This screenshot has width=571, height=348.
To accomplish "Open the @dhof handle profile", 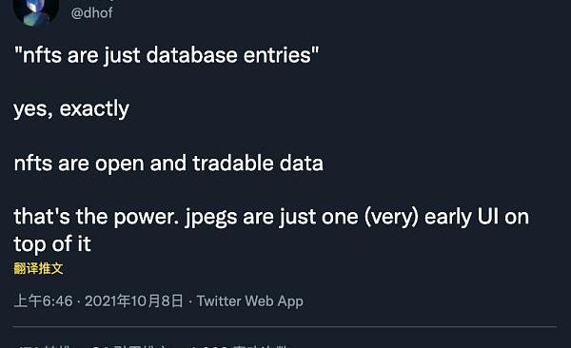I will point(91,13).
